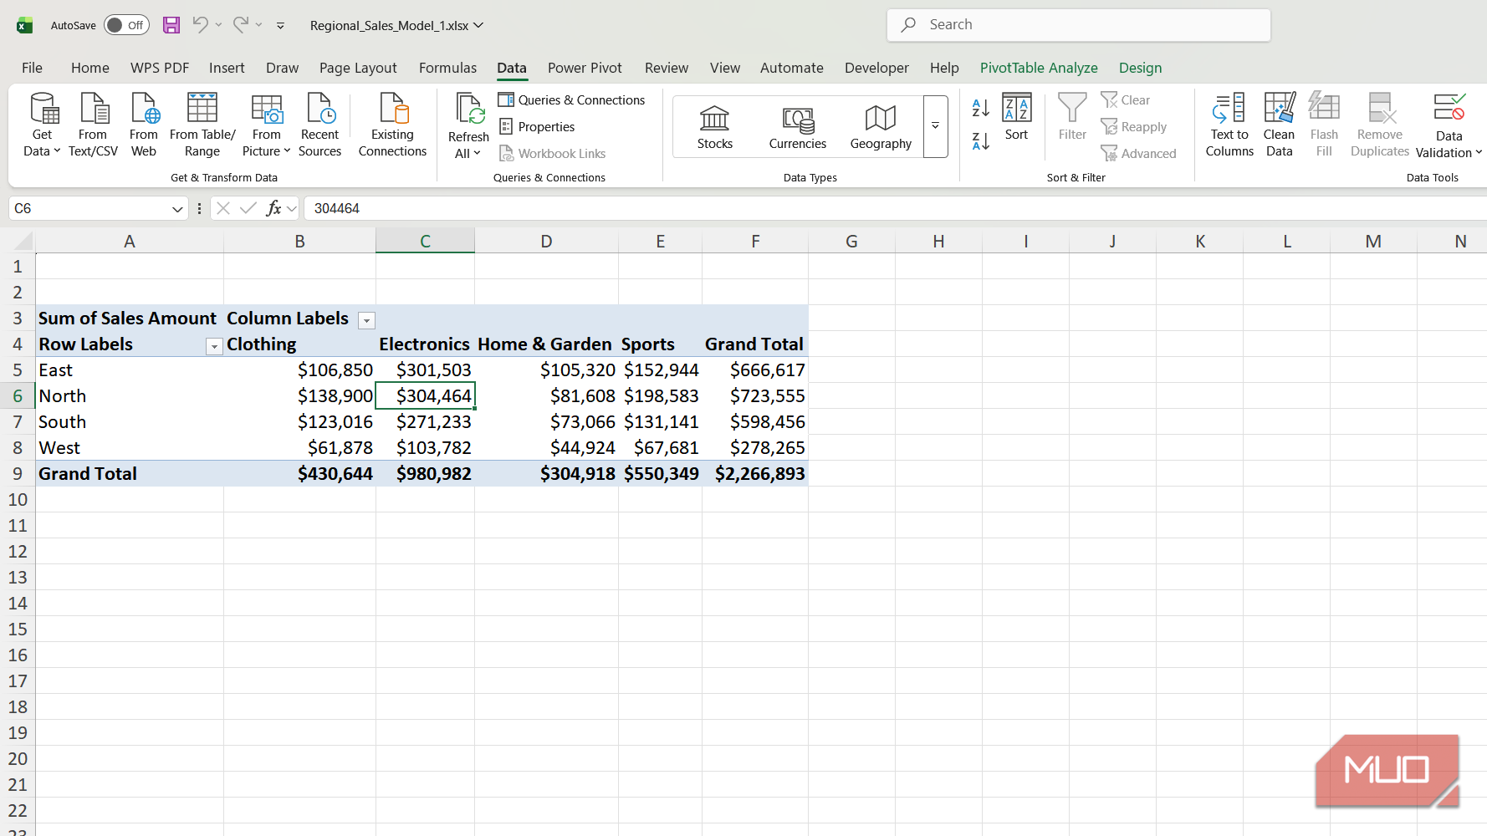Click South Sports value $131,141
1487x836 pixels.
click(660, 422)
